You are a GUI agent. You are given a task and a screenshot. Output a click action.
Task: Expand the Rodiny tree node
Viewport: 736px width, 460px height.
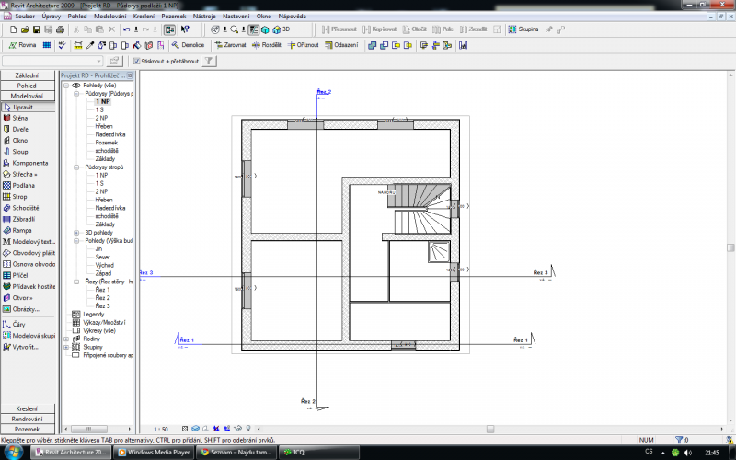click(x=64, y=339)
